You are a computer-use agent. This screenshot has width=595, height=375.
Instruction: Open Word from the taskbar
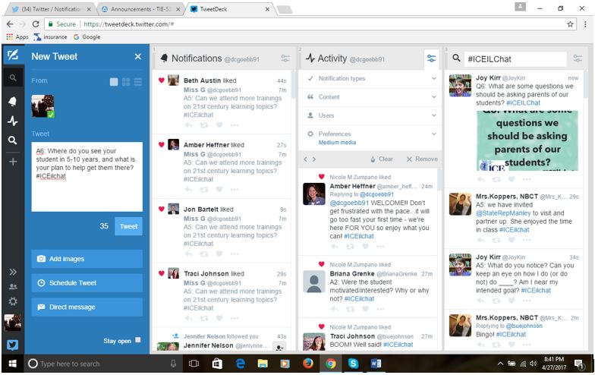coord(376,364)
